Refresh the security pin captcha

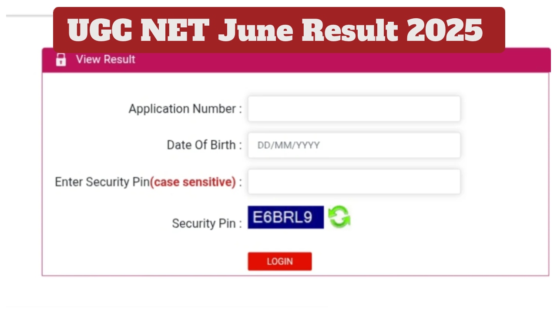pos(339,217)
